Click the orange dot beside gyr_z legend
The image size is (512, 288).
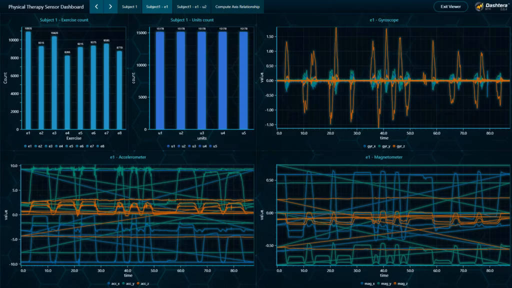(394, 146)
